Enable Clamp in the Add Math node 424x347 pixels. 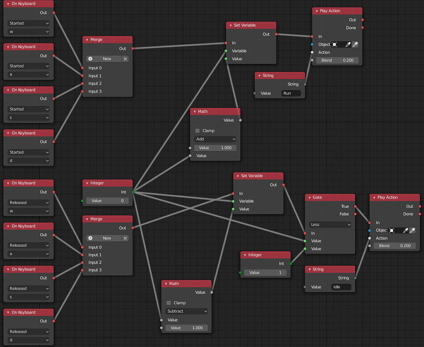coord(196,130)
